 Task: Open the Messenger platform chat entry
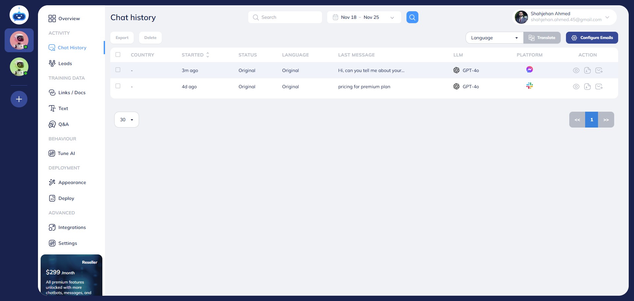coord(529,70)
